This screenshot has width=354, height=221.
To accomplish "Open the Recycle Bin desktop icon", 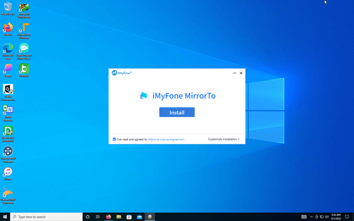I will tap(8, 9).
